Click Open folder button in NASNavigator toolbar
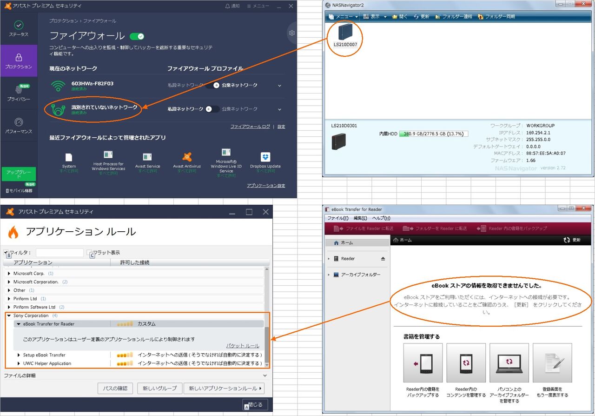This screenshot has width=595, height=416. point(400,16)
